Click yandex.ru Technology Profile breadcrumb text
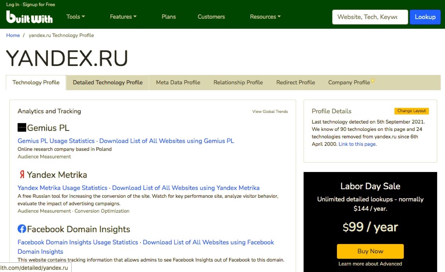445x272 pixels. (x=61, y=35)
